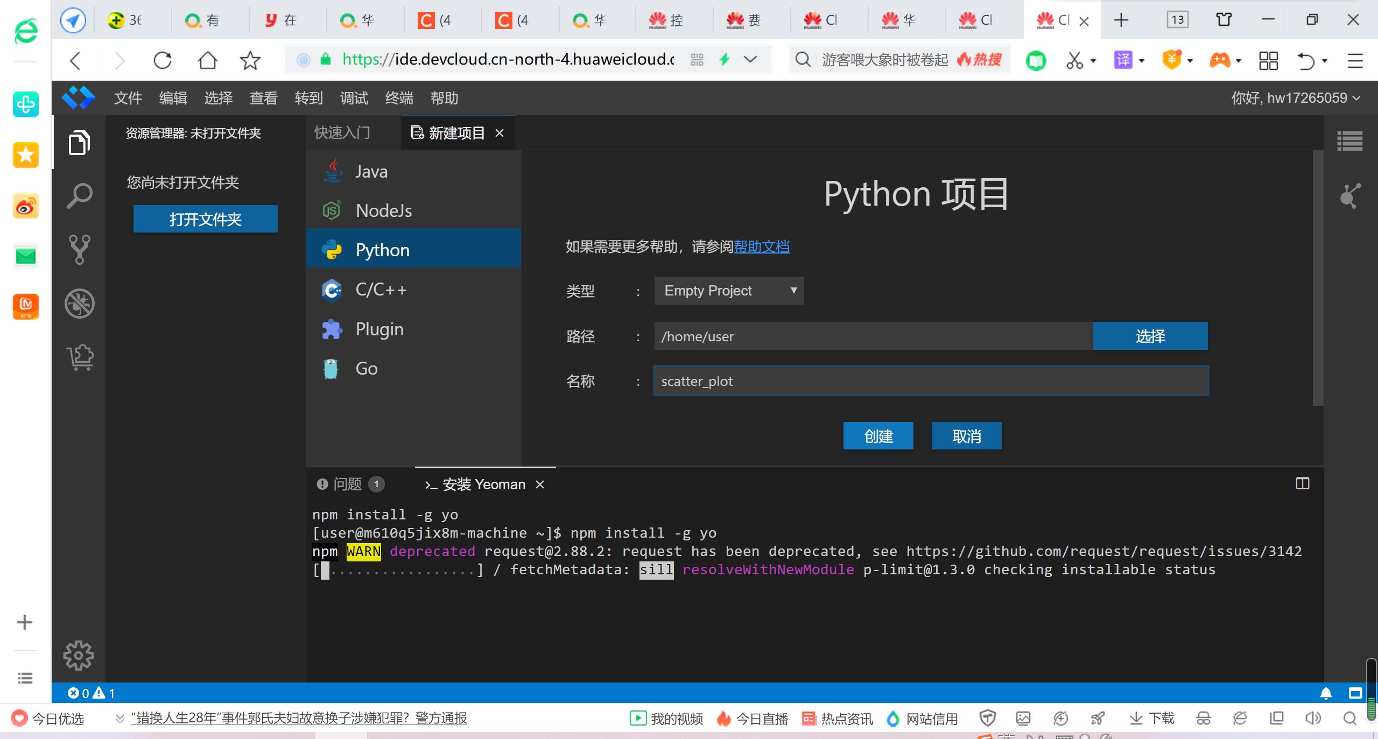Open the settings gear in activity bar
The width and height of the screenshot is (1378, 739).
pyautogui.click(x=79, y=655)
